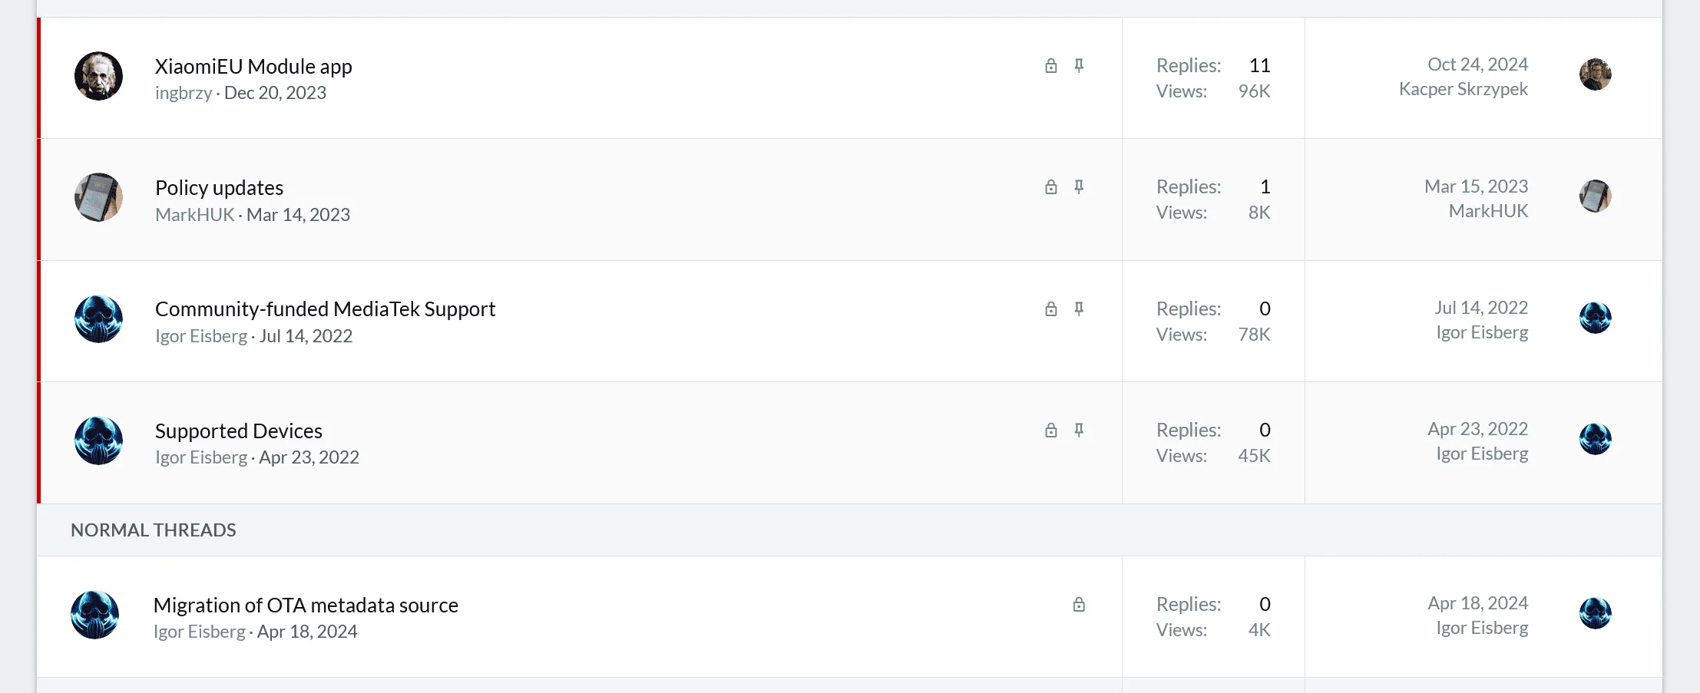Open the Policy updates thread
Screen dimensions: 1700x693
219,188
